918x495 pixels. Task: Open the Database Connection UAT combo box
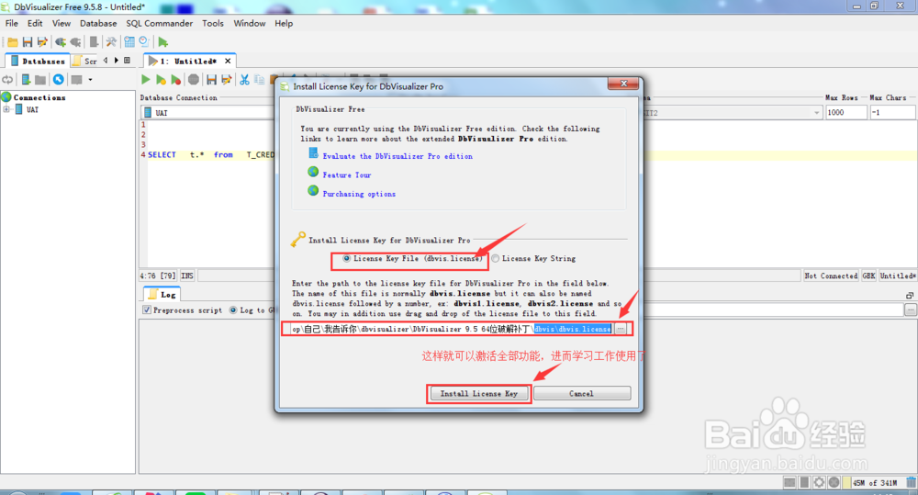207,112
